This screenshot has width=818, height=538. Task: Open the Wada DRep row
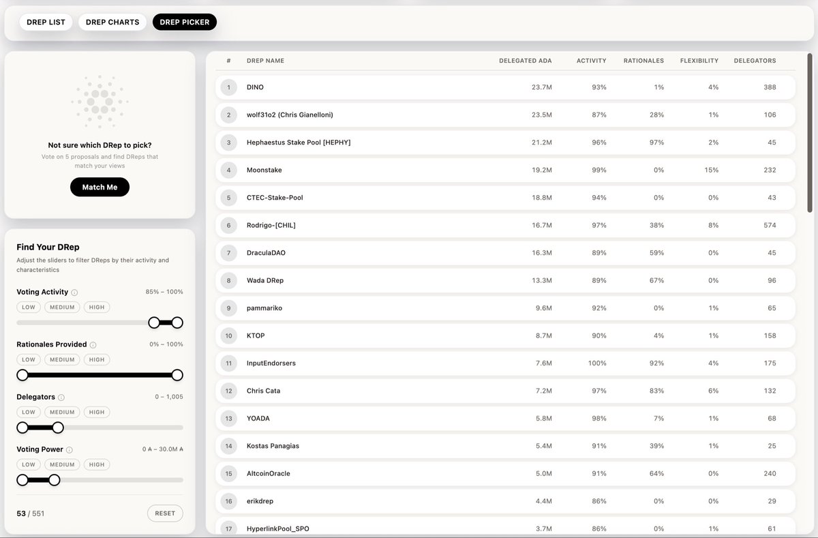coord(506,280)
